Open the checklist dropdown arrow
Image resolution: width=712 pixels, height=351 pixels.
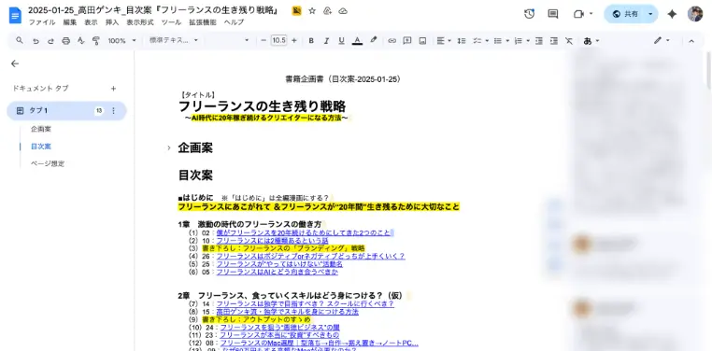[x=487, y=41]
